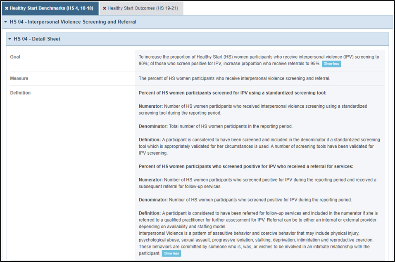Viewport: 395px width, 262px height.
Task: Click 'Denominator: Total number of HS women participants' line
Action: pos(216,126)
